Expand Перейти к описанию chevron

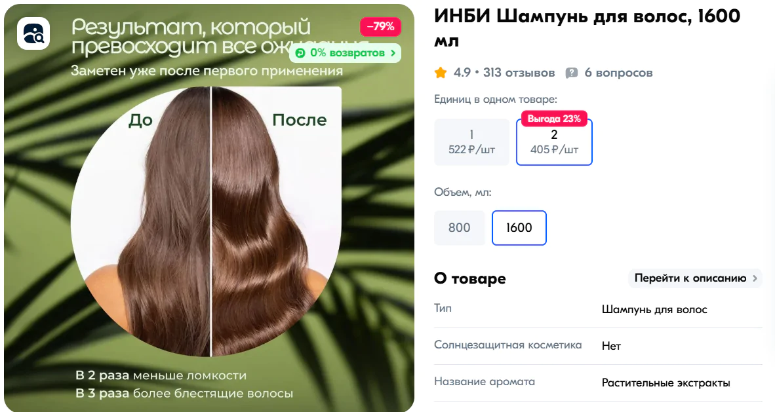click(755, 278)
